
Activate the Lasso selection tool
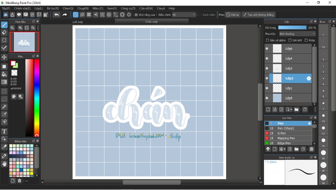point(4,99)
